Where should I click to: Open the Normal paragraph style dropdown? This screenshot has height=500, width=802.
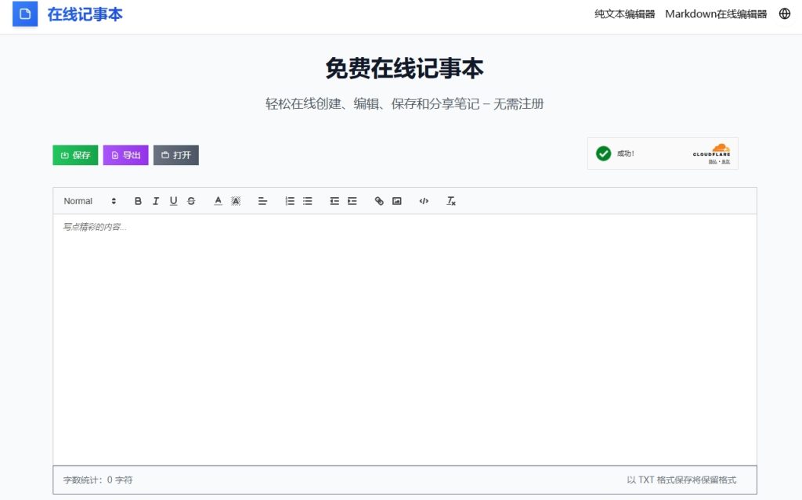(86, 201)
